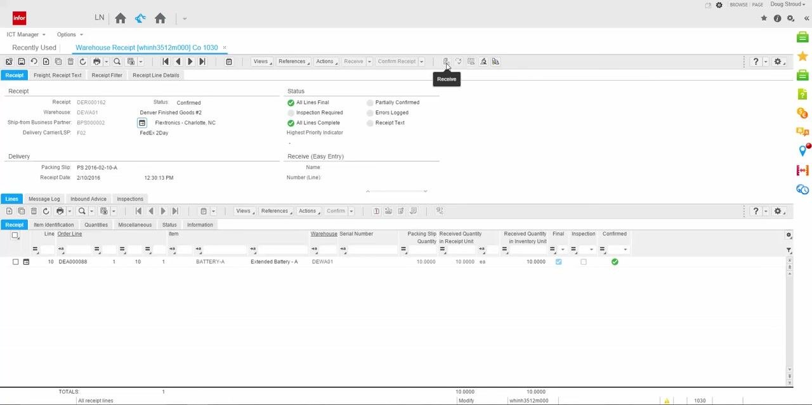Switch to the Freight, Receipt Text tab
The image size is (812, 405).
tap(58, 75)
